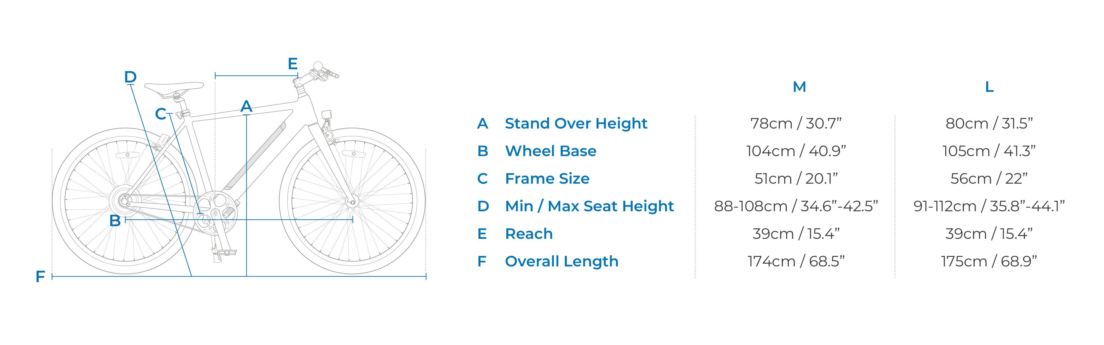Select the L size column header

coord(989,87)
